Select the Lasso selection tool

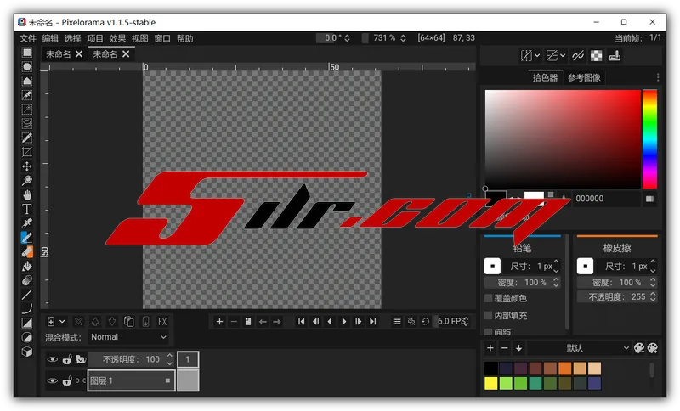click(27, 123)
